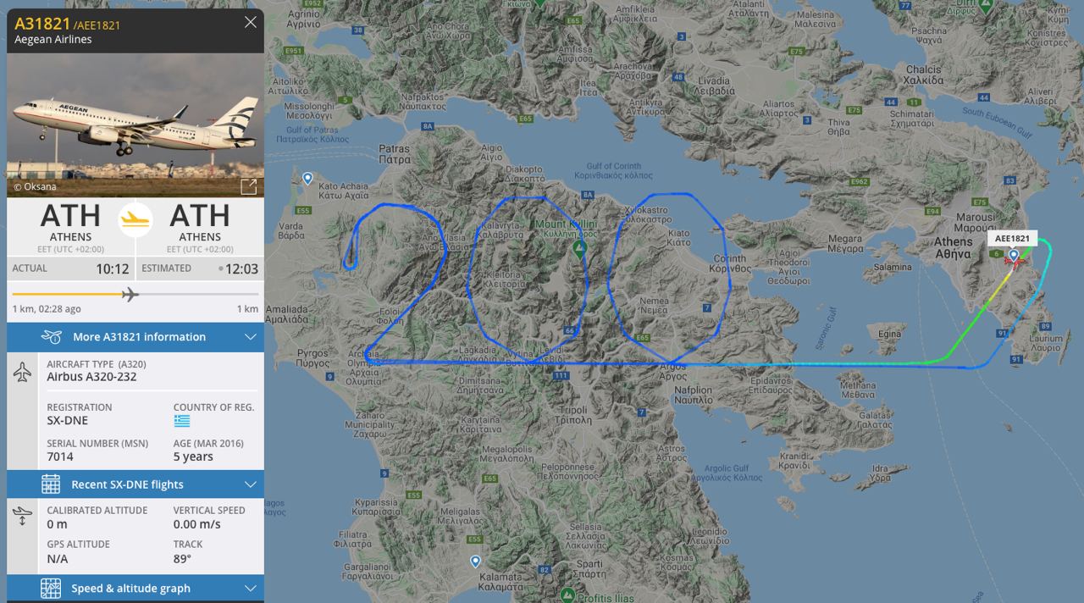Click the plane icon beside More A31821 information
1084x603 pixels.
pyautogui.click(x=52, y=337)
